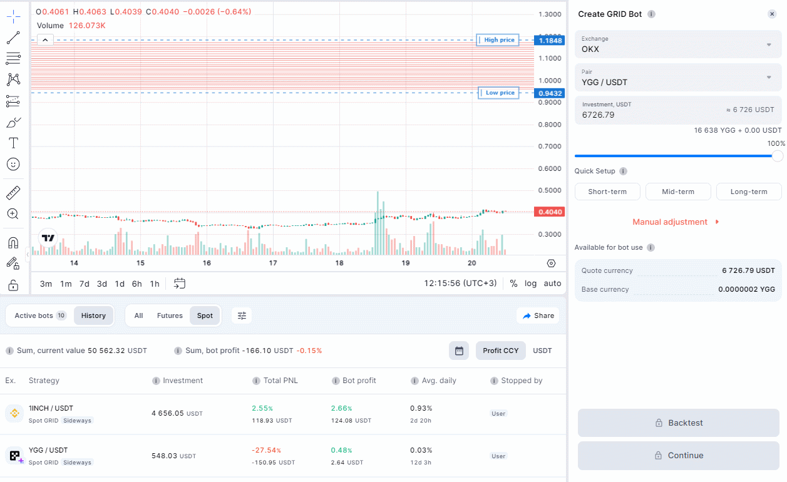Screen dimensions: 787x482
Task: Collapse the chart legend arrow
Action: (x=45, y=40)
